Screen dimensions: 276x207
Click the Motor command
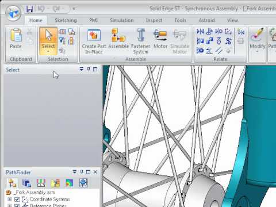point(160,39)
